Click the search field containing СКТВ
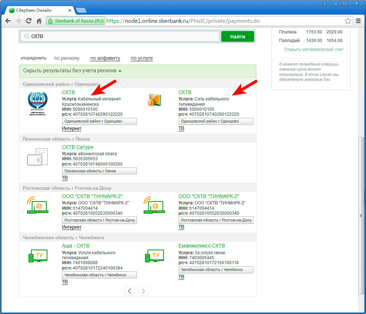The width and height of the screenshot is (366, 314). tap(120, 36)
